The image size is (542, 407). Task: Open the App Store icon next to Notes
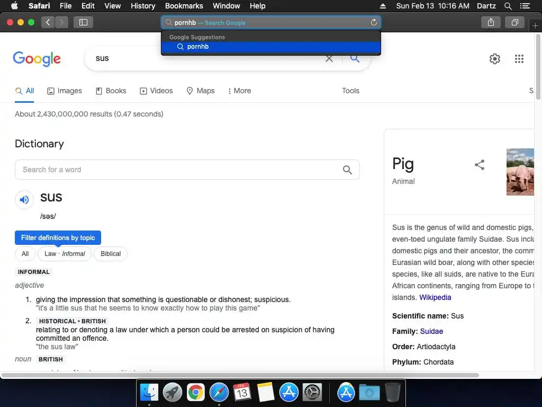(288, 393)
